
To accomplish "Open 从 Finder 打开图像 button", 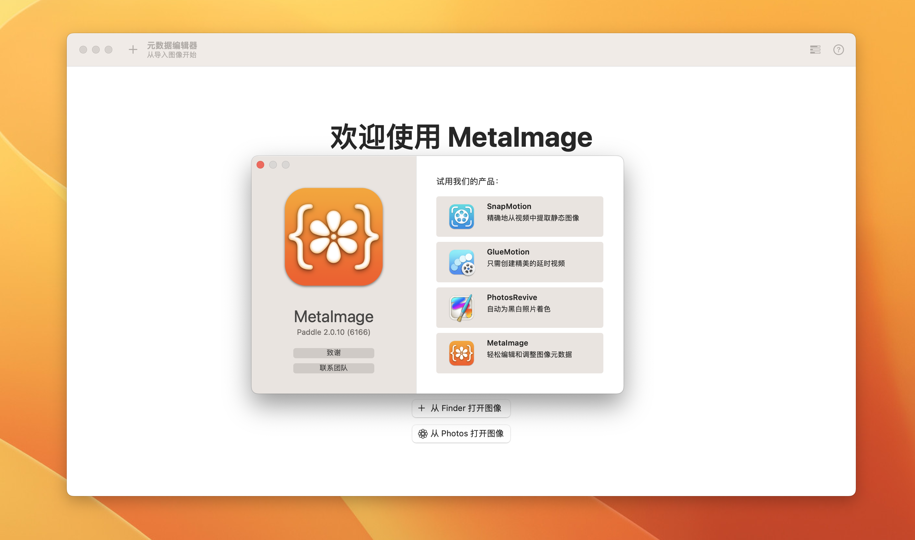I will [x=461, y=408].
